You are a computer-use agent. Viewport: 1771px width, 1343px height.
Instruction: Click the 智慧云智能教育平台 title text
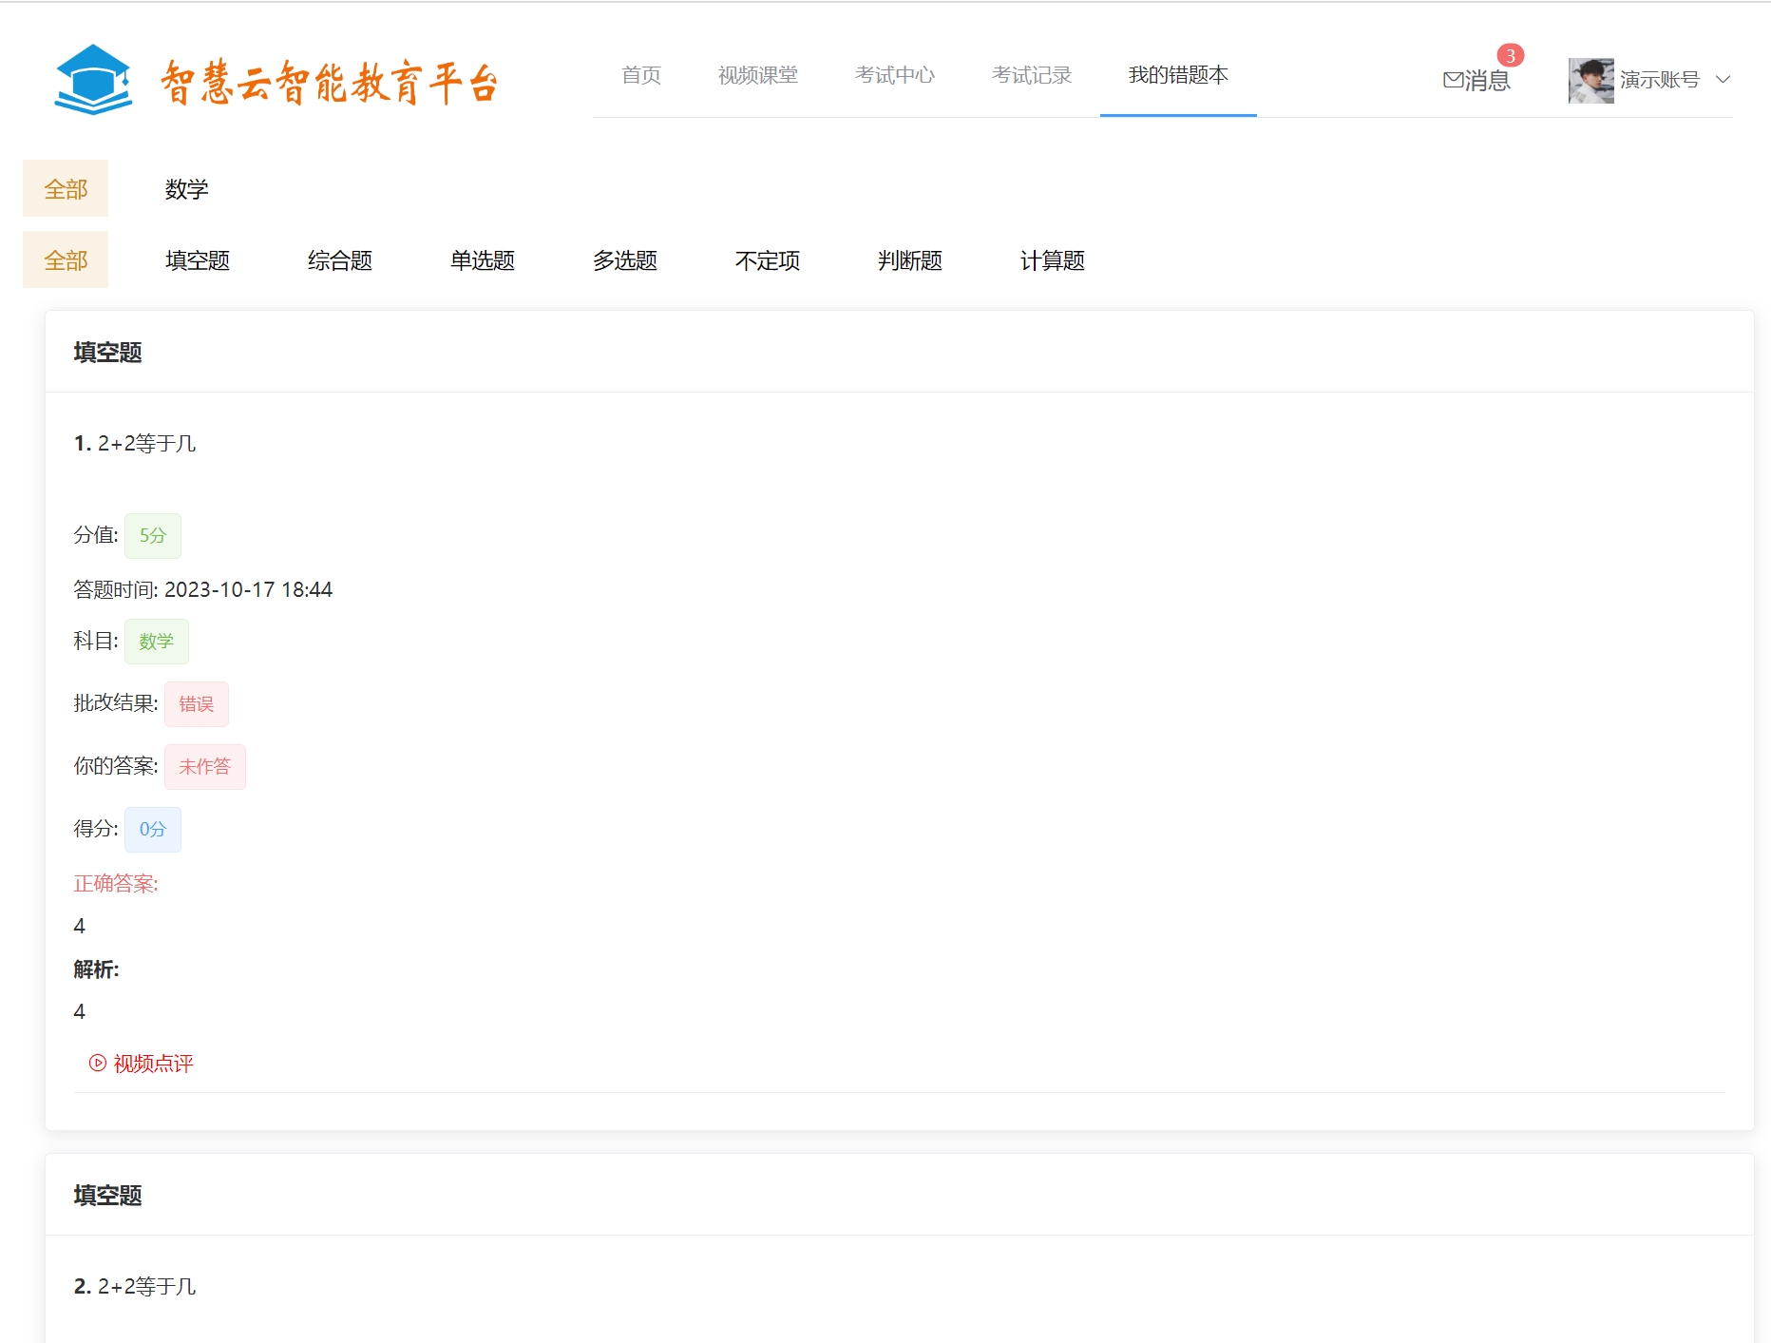(x=329, y=83)
